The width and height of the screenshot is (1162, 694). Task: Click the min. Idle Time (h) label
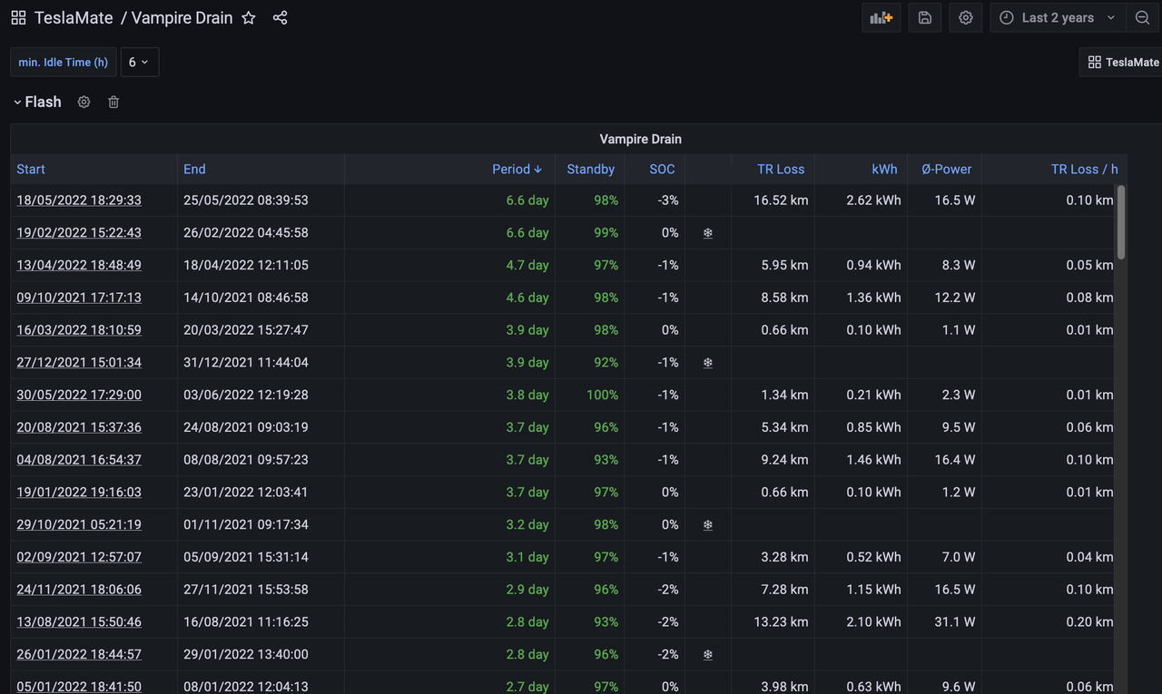64,63
